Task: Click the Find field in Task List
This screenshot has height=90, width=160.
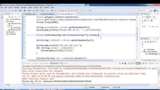Action: point(145,26)
